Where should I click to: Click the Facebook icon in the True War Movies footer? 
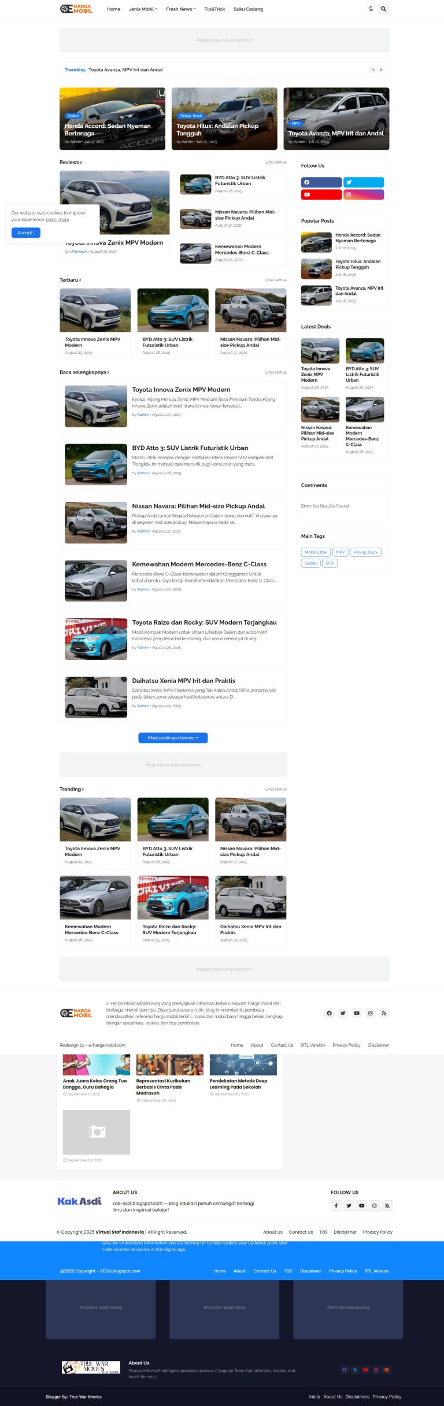pyautogui.click(x=345, y=1370)
